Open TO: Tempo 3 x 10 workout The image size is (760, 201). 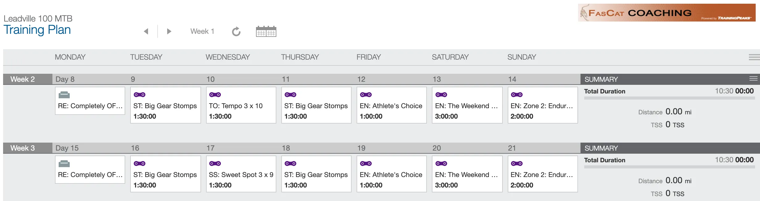[241, 105]
